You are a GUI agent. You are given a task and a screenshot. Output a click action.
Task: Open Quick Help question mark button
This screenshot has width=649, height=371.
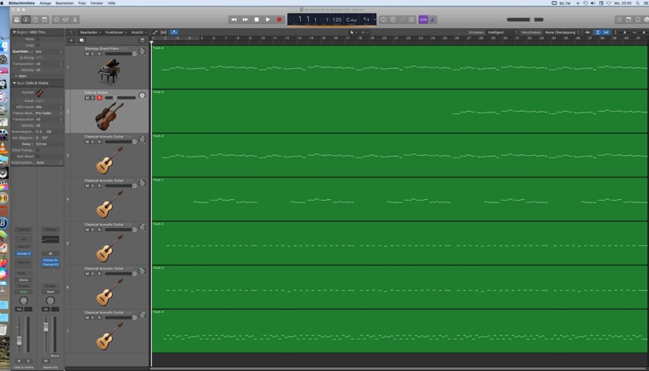pyautogui.click(x=35, y=19)
